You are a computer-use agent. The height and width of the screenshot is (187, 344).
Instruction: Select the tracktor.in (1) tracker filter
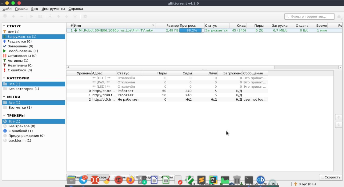(x=34, y=140)
